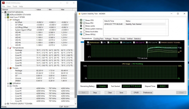Toggle CPU Core #4 graph checkbox
This screenshot has height=109, width=189.
(x=147, y=43)
